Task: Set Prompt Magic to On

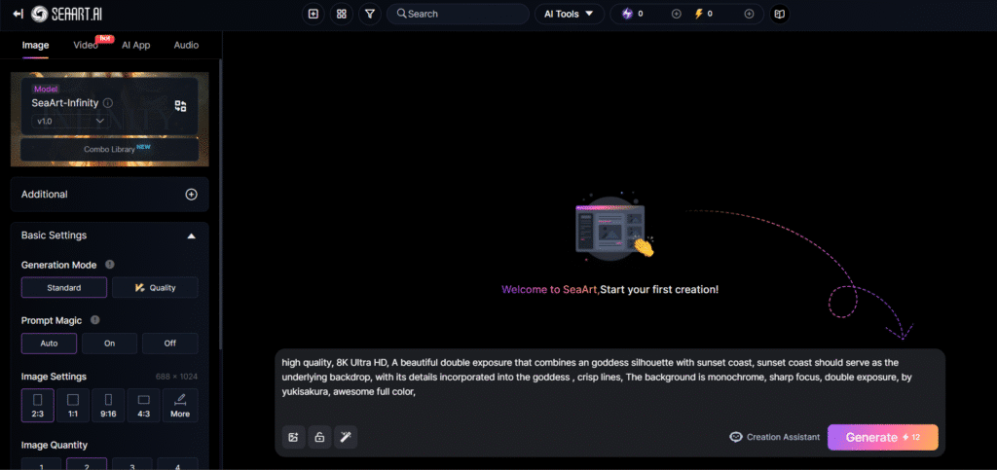Action: [x=109, y=343]
